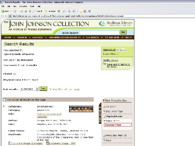Click the Edit page icon in toolbar
195x146 pixels.
tap(74, 11)
